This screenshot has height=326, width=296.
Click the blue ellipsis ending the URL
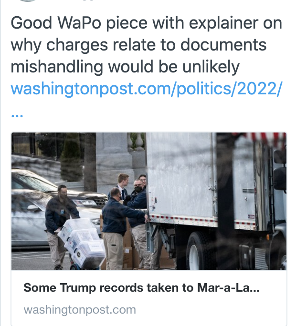17,116
